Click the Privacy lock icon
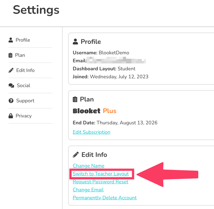This screenshot has width=214, height=209. coord(11,116)
